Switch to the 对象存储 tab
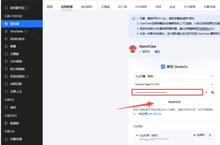This screenshot has width=220, height=145. [209, 7]
